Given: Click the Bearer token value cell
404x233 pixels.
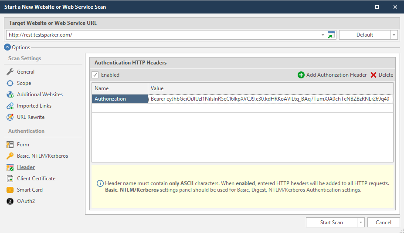Looking at the screenshot, I should tap(271, 99).
